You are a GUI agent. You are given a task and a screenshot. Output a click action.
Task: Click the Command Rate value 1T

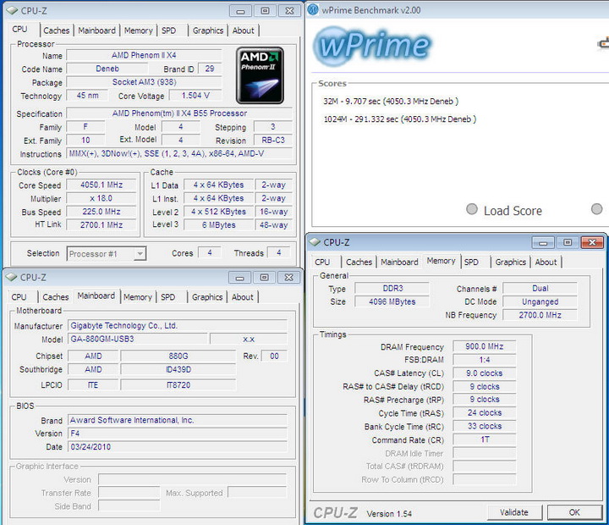(485, 439)
